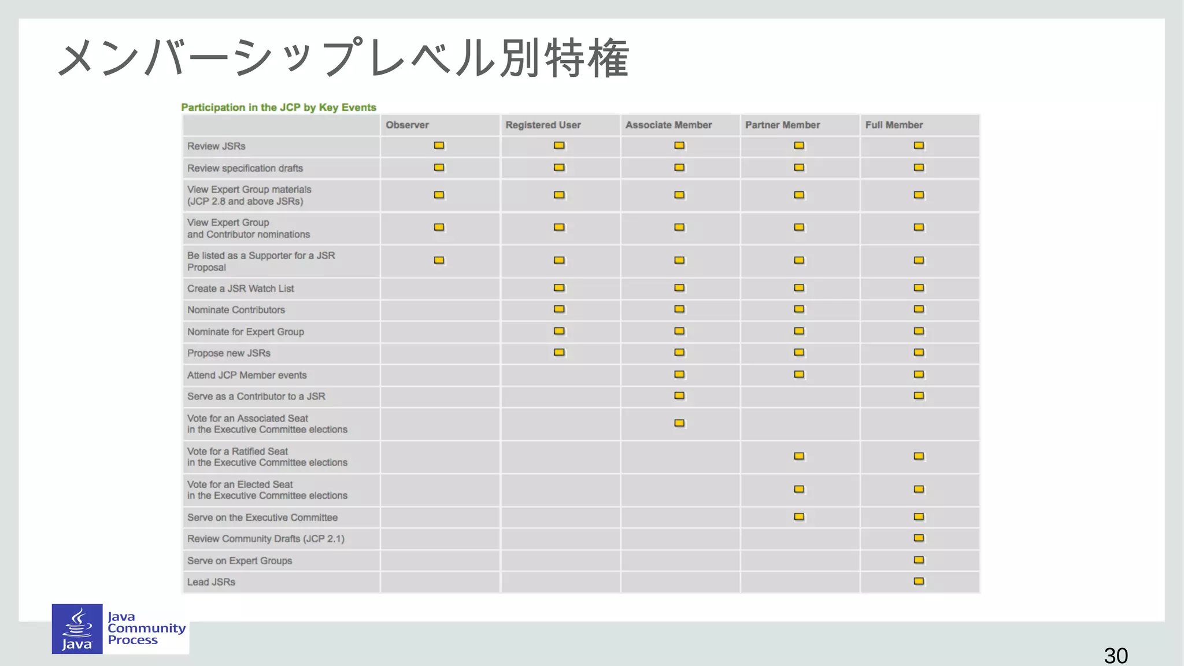The width and height of the screenshot is (1184, 666).
Task: Click the Full Member marker for Vote for an Elected Seat
Action: tap(919, 489)
